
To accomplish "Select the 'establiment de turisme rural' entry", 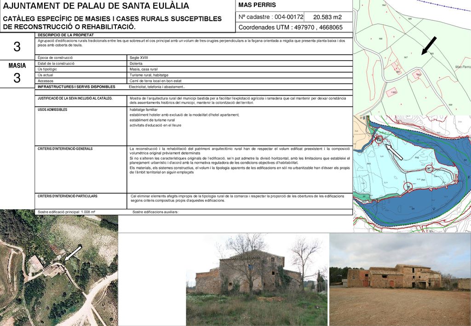I will click(x=152, y=120).
